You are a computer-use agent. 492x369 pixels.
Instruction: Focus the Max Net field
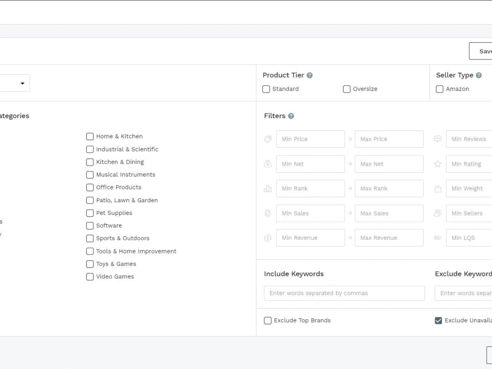pyautogui.click(x=389, y=164)
